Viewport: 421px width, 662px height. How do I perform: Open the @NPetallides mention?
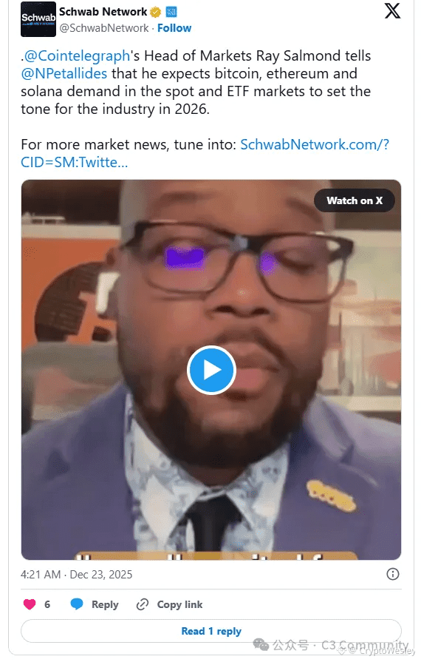pyautogui.click(x=64, y=73)
